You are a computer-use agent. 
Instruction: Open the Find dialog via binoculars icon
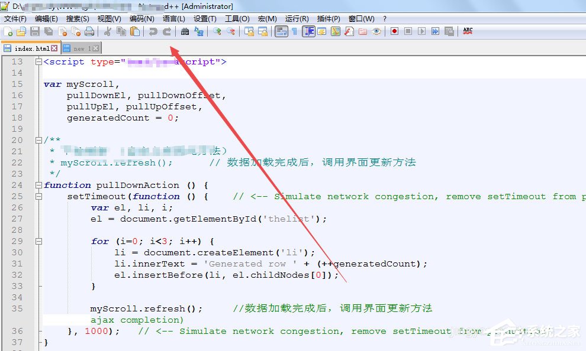(186, 31)
